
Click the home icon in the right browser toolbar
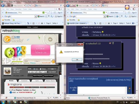(x=95, y=23)
